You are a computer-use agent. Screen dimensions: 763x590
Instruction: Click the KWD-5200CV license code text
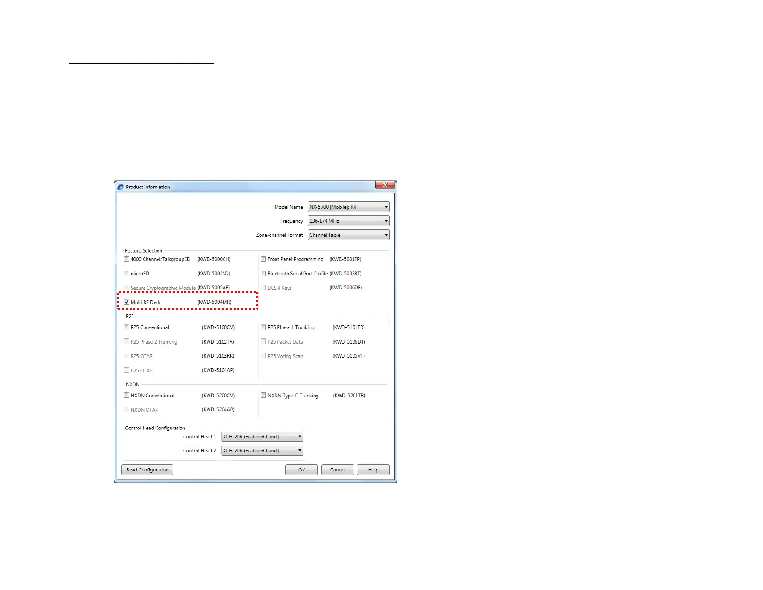[218, 396]
